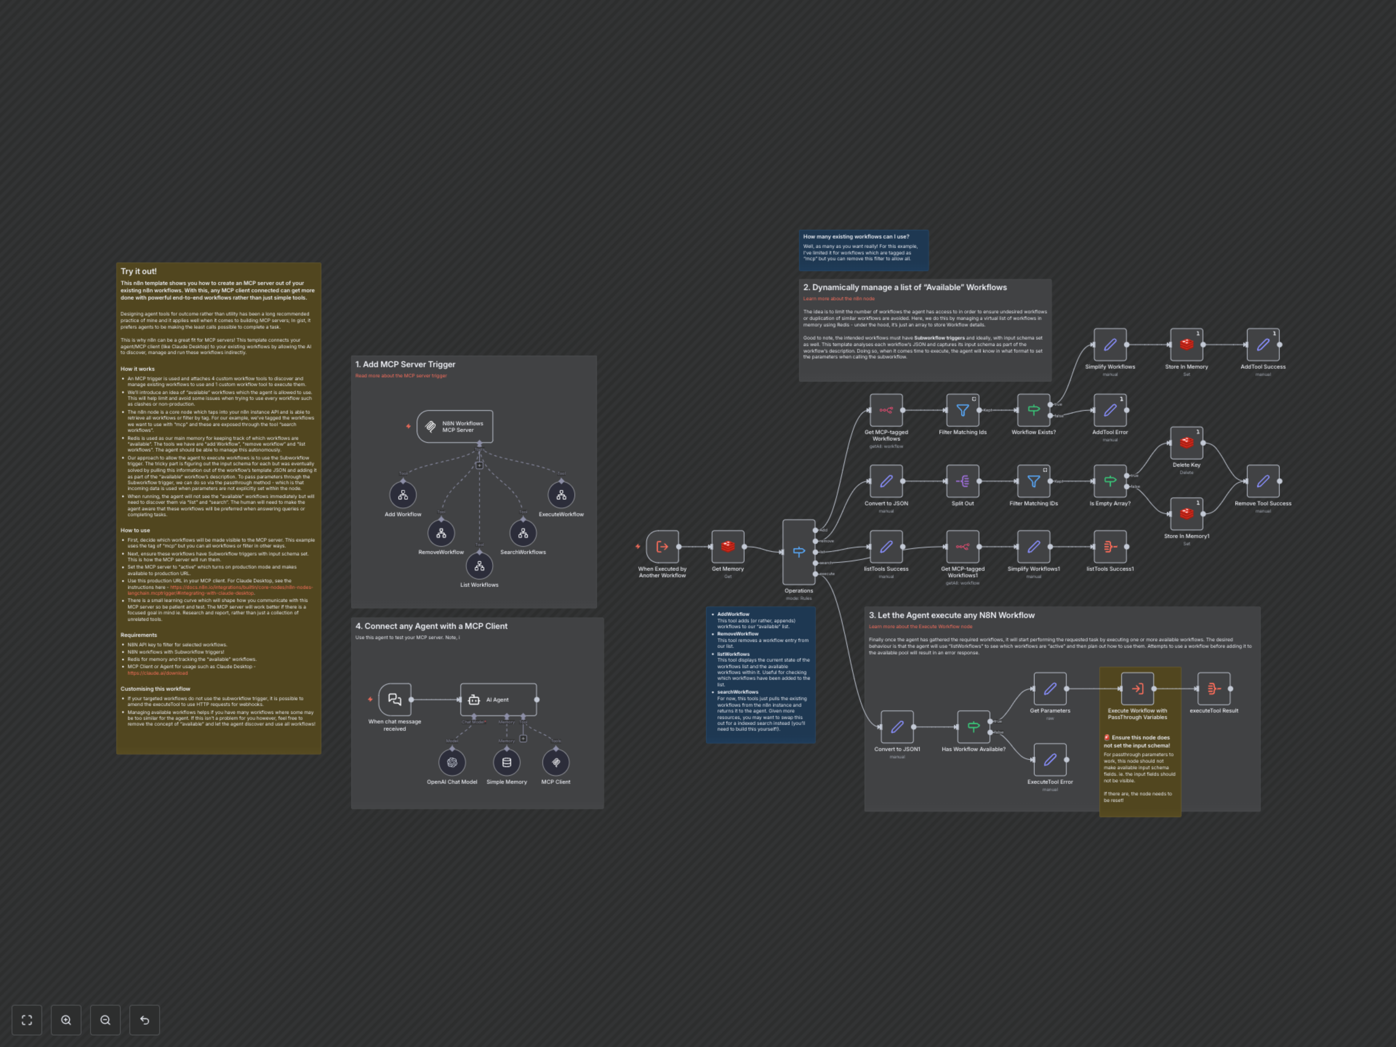Click the zoom out magnifier button
The width and height of the screenshot is (1396, 1047).
105,1020
